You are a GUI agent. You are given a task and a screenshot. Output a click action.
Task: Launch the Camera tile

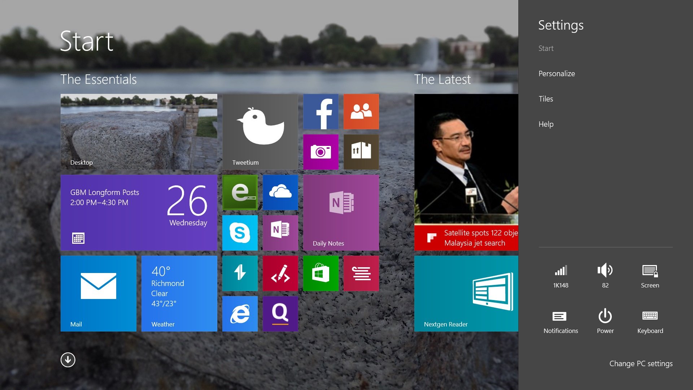pyautogui.click(x=321, y=152)
